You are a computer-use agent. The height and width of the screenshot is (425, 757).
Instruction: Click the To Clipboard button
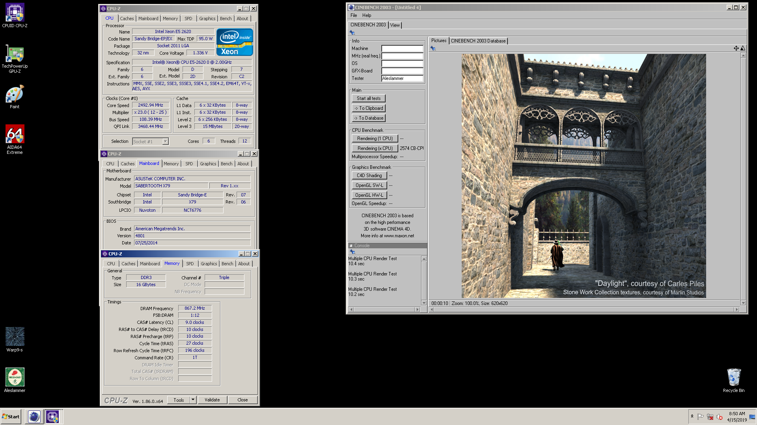click(369, 108)
